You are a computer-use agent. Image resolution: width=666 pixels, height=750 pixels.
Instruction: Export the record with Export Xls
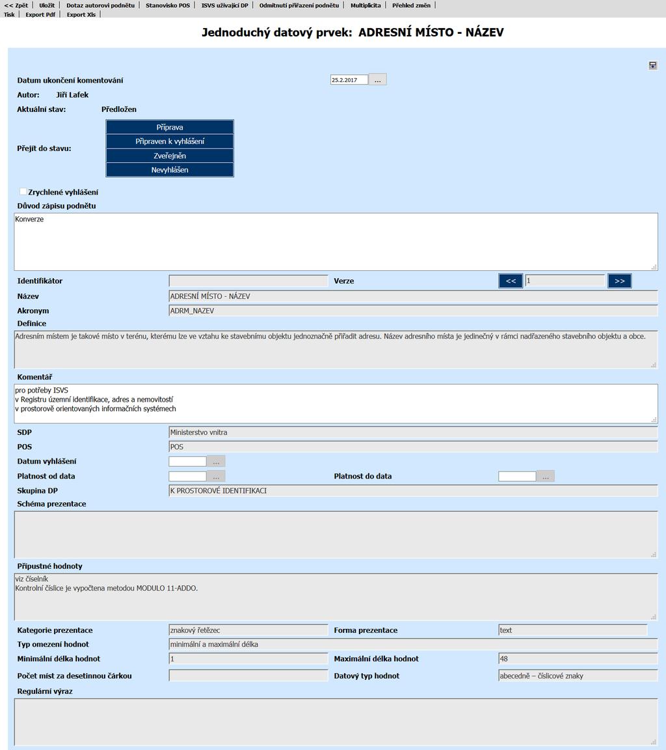[81, 14]
